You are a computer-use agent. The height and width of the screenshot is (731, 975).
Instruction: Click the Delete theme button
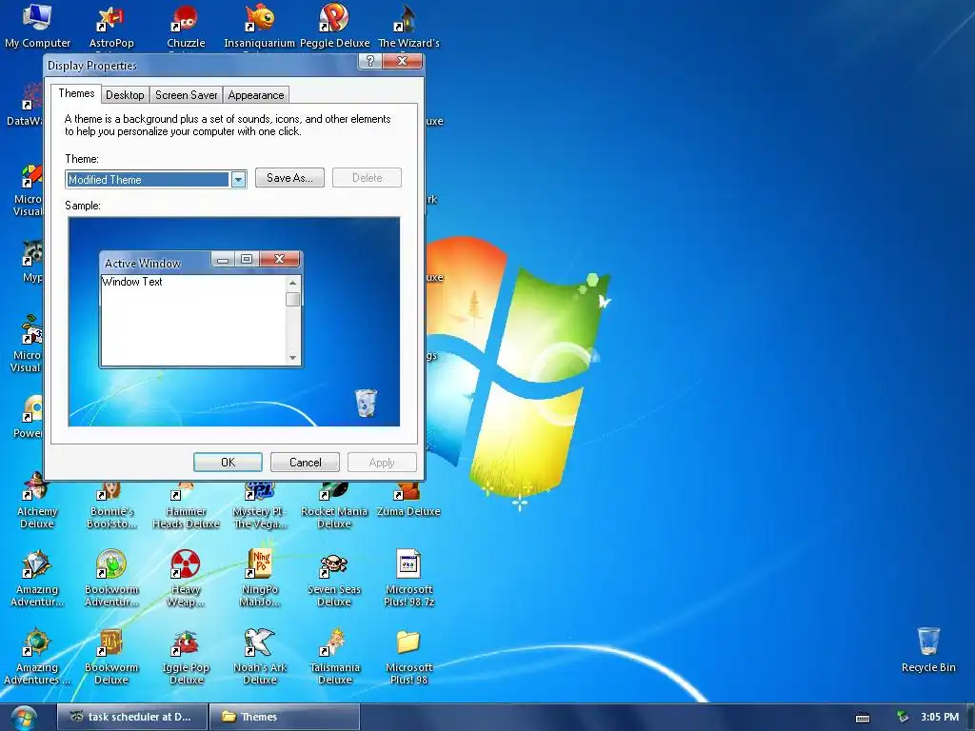[x=367, y=178]
